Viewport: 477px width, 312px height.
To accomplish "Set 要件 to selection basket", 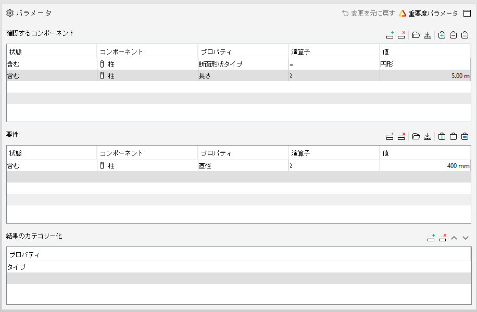I will click(465, 136).
